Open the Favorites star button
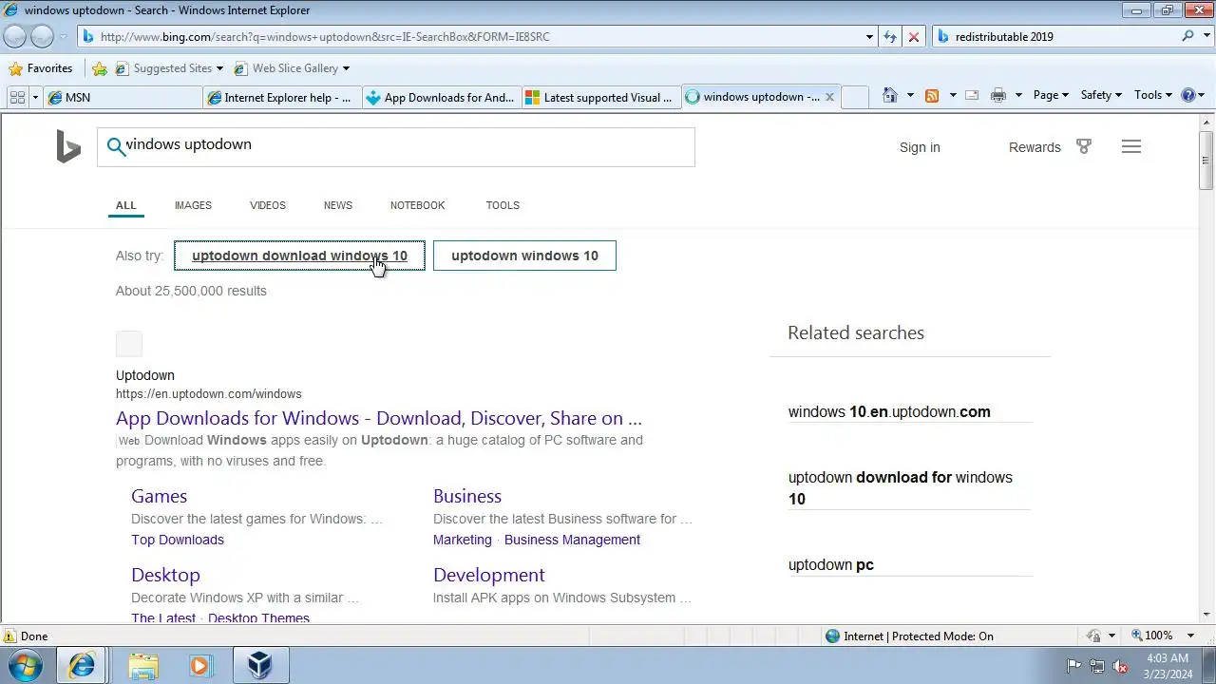The image size is (1216, 684). (41, 68)
